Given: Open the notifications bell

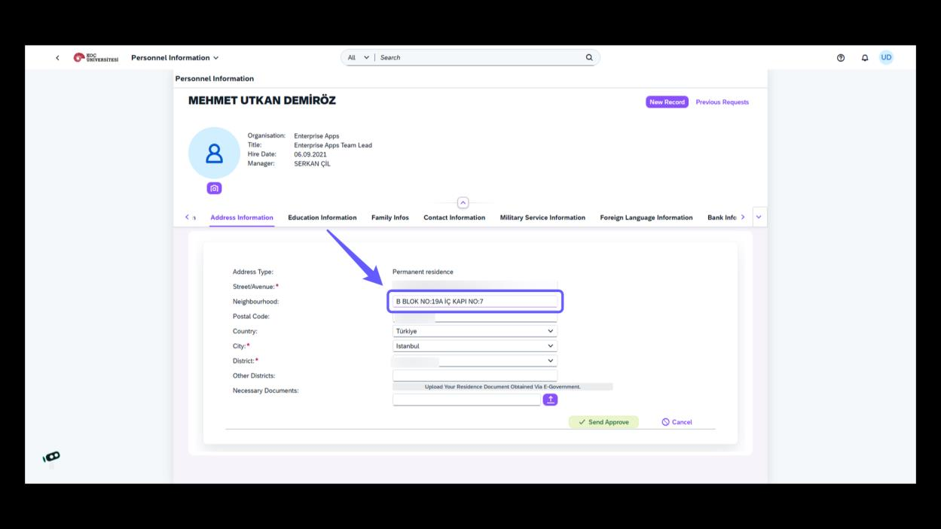Looking at the screenshot, I should pos(865,58).
